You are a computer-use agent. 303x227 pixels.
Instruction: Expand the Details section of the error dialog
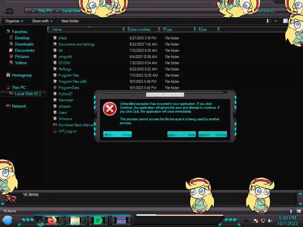(x=117, y=134)
